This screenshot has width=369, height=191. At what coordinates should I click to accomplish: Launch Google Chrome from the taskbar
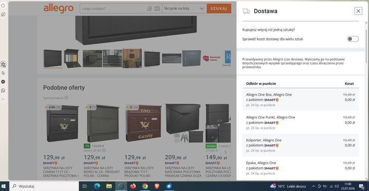tap(145, 186)
